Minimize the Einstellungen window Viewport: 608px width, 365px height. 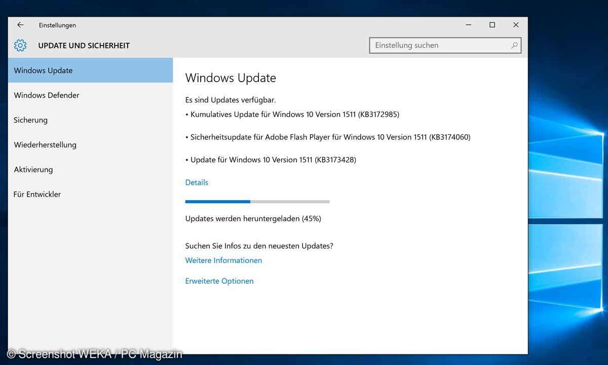pos(469,25)
